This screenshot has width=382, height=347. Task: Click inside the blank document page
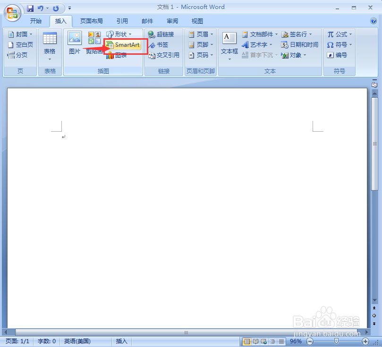[187, 208]
